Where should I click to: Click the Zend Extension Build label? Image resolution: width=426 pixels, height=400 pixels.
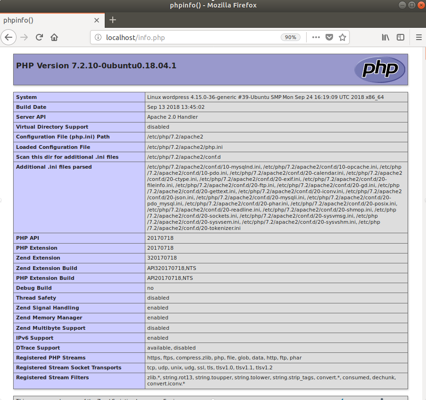click(x=46, y=268)
